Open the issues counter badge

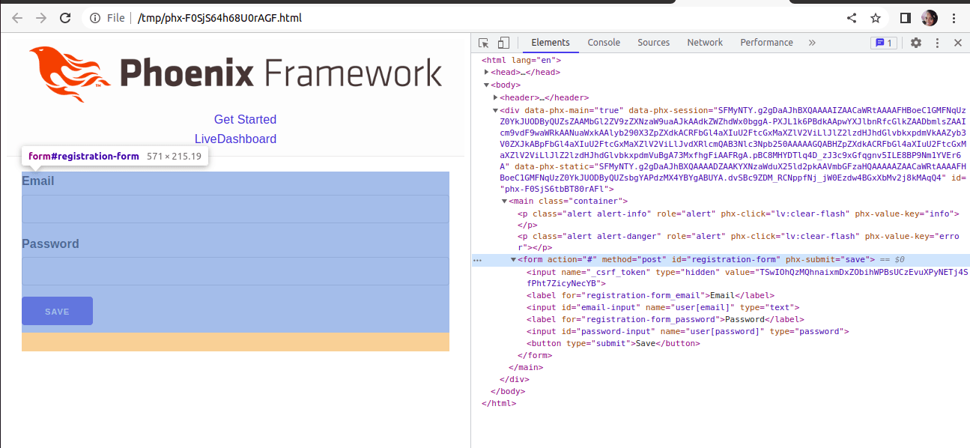[883, 43]
